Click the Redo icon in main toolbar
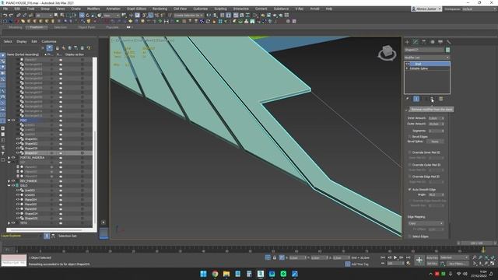The height and width of the screenshot is (280, 498). (11, 16)
